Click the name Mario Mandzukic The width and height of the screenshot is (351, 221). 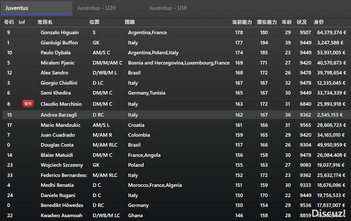point(60,125)
